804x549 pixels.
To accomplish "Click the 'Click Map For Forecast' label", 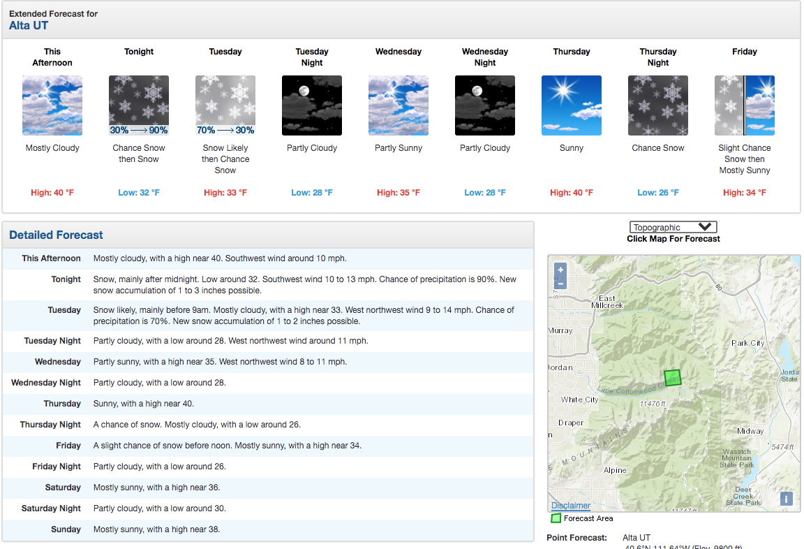I will coord(673,239).
